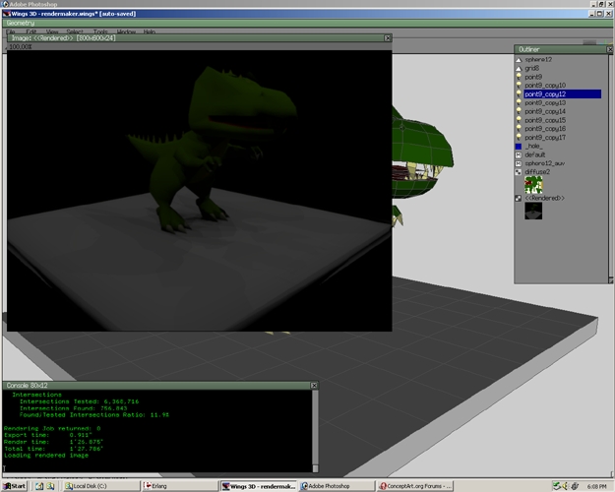Click the point9_copy10 light bulb icon
The image size is (615, 492).
point(519,86)
